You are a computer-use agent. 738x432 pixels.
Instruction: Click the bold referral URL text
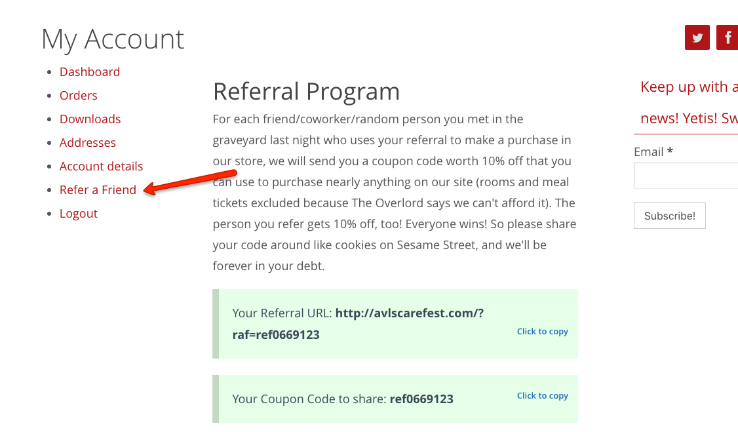(358, 324)
